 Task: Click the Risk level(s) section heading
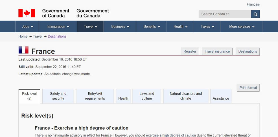pyautogui.click(x=37, y=116)
